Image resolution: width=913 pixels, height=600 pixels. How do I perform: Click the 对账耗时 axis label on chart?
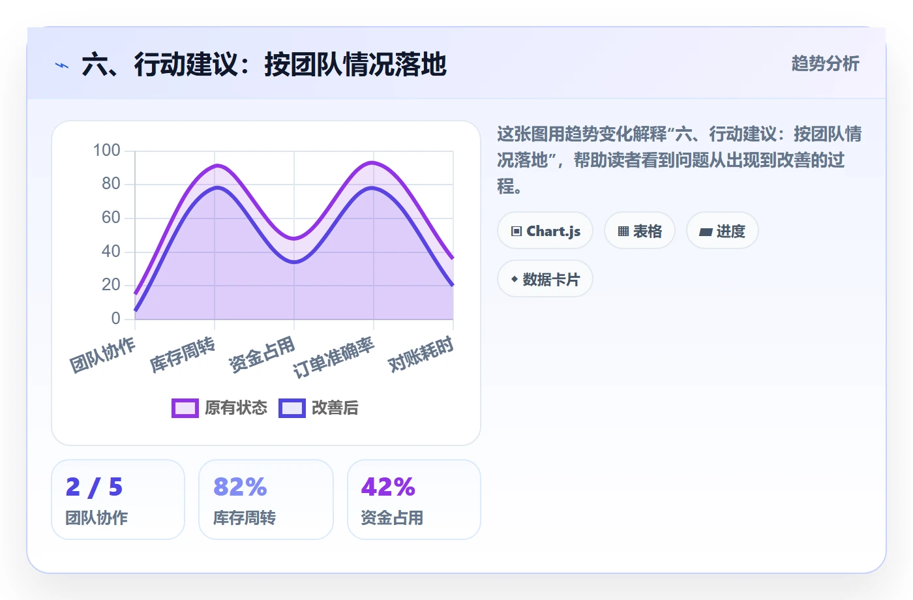coord(421,355)
